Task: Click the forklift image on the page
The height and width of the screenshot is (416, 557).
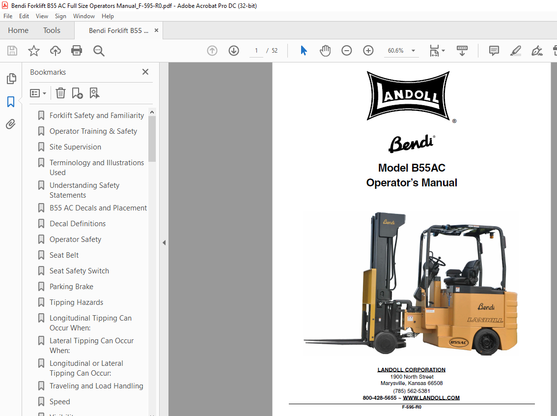Action: [411, 284]
